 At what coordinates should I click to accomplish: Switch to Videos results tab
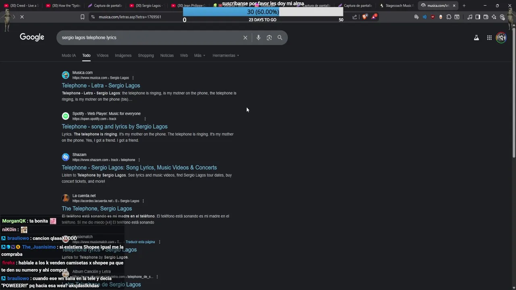[x=102, y=55]
